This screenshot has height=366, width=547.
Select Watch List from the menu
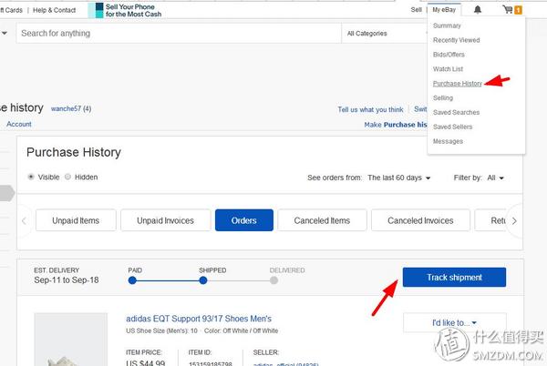[x=448, y=68]
